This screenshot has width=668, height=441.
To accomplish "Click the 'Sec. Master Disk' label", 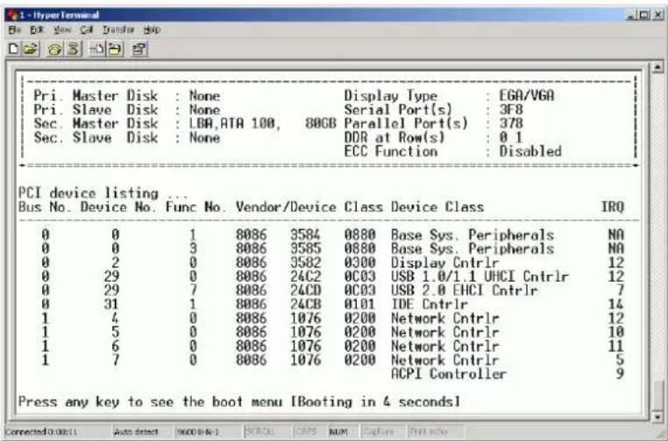I will (96, 123).
